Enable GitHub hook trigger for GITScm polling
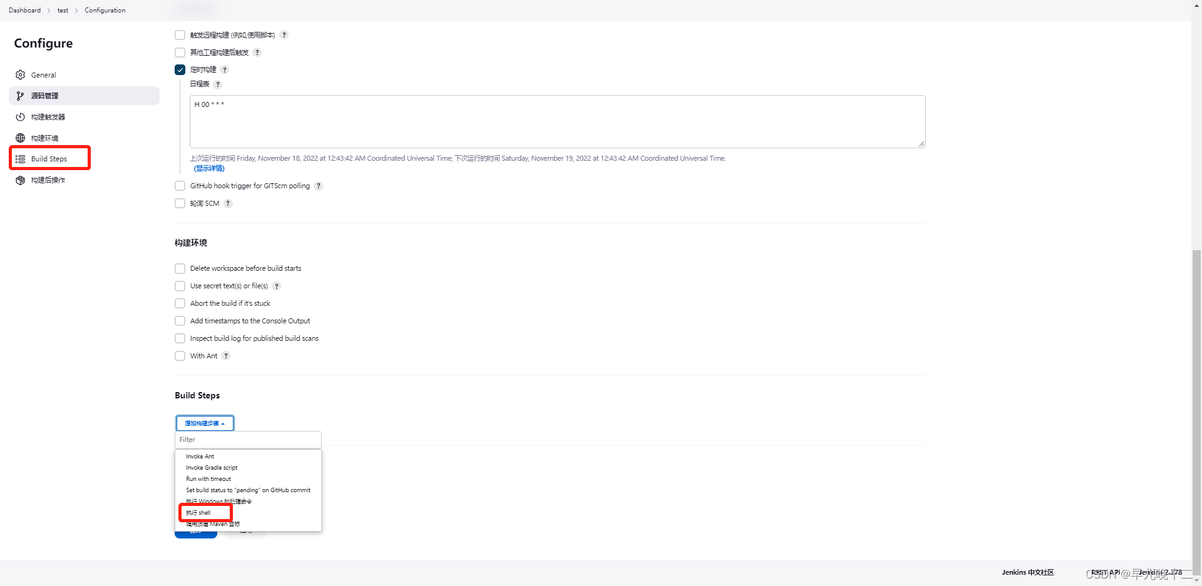The width and height of the screenshot is (1202, 586). click(180, 186)
